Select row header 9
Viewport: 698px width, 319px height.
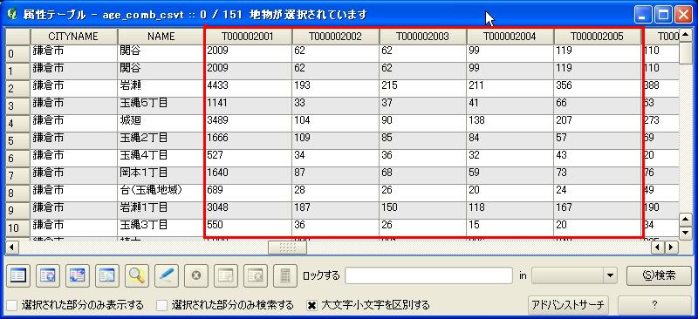pos(17,209)
